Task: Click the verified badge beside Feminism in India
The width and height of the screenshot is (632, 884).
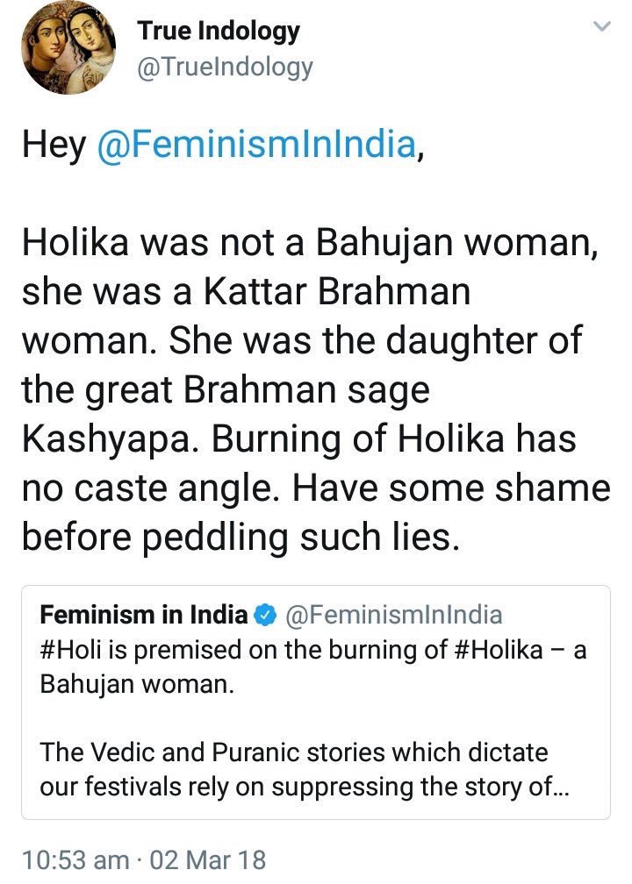Action: point(264,616)
